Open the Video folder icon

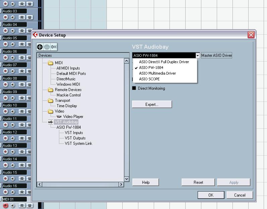click(x=50, y=111)
